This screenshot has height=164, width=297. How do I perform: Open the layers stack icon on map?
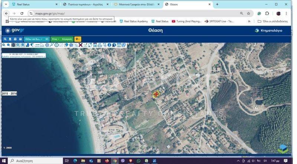coord(283,148)
